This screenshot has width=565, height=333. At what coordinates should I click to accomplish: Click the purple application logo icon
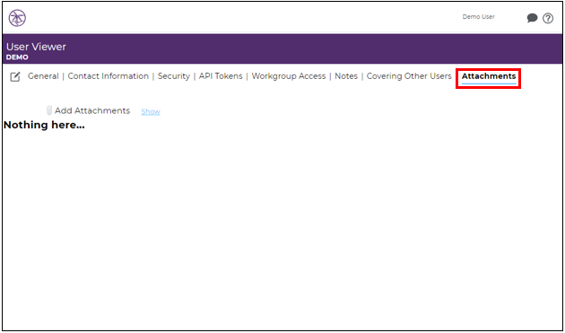[x=17, y=18]
